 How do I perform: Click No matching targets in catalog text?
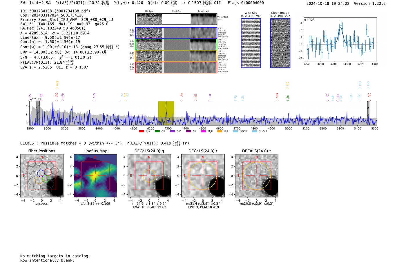tap(55, 256)
